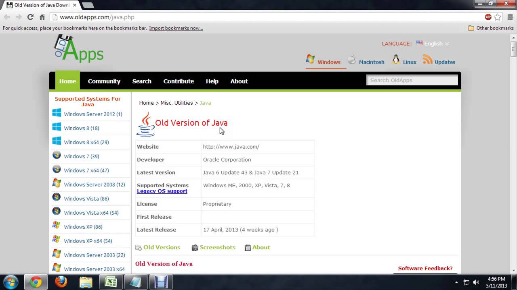
Task: Click the Windows Vista (86) orb icon
Action: click(57, 197)
